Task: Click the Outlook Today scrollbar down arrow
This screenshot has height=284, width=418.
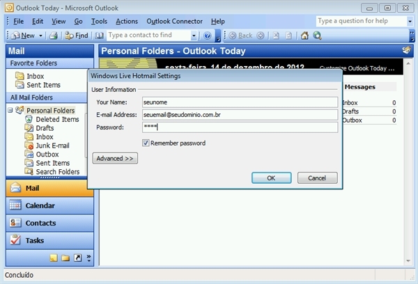Action: tap(408, 261)
